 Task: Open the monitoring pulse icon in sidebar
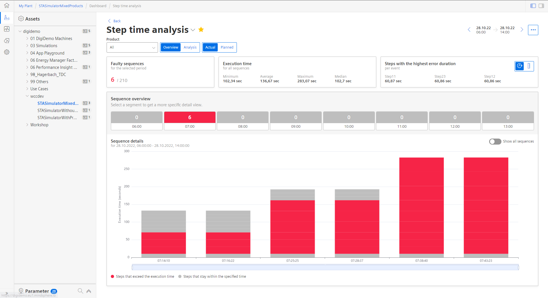[x=6, y=29]
